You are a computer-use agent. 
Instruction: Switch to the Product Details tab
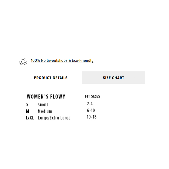pos(51,78)
